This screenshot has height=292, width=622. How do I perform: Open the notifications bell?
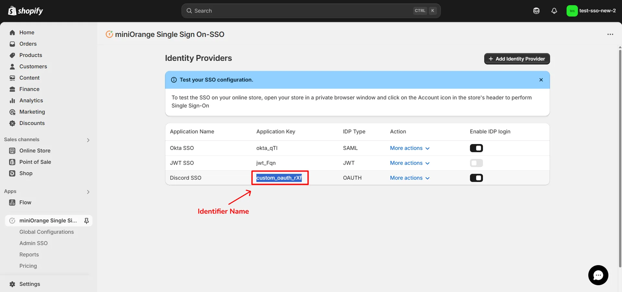(554, 11)
